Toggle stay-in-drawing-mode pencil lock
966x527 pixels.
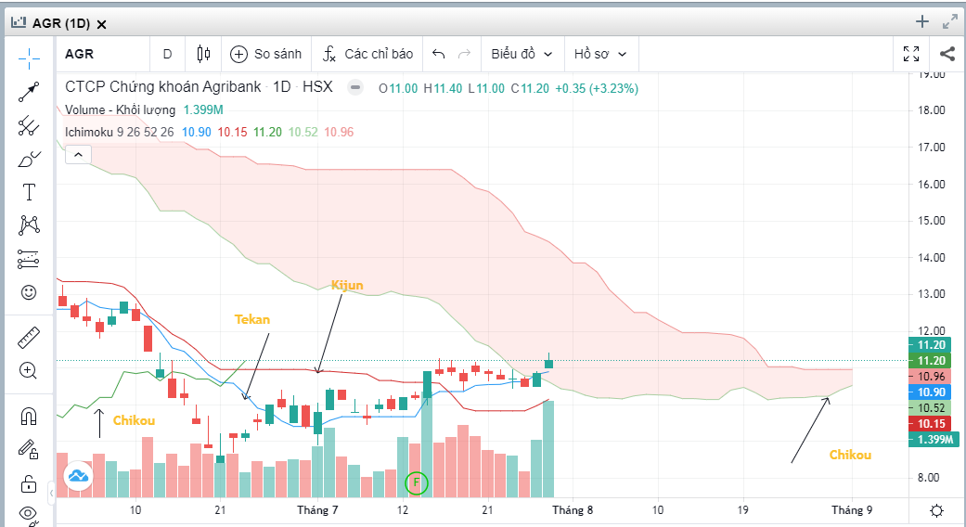[29, 449]
